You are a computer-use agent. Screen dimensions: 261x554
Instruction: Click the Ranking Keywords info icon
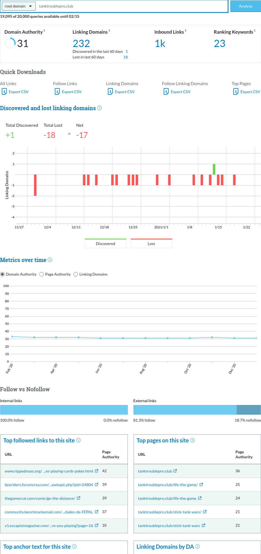click(x=255, y=30)
